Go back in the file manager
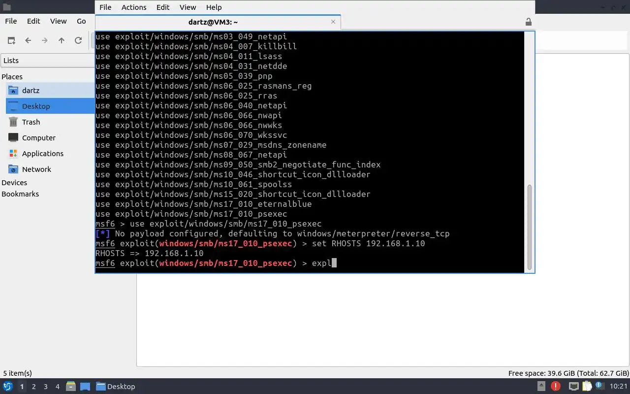Viewport: 630px width, 394px height. 28,41
